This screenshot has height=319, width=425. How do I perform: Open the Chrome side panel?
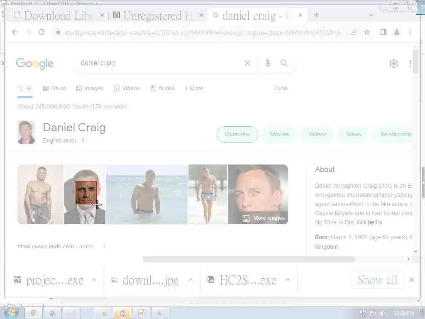pyautogui.click(x=383, y=32)
